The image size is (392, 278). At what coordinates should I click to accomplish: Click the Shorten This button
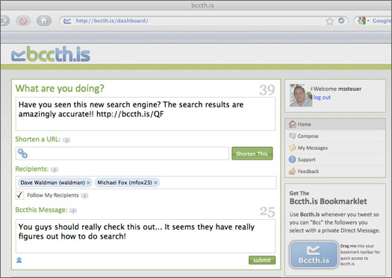coord(252,154)
